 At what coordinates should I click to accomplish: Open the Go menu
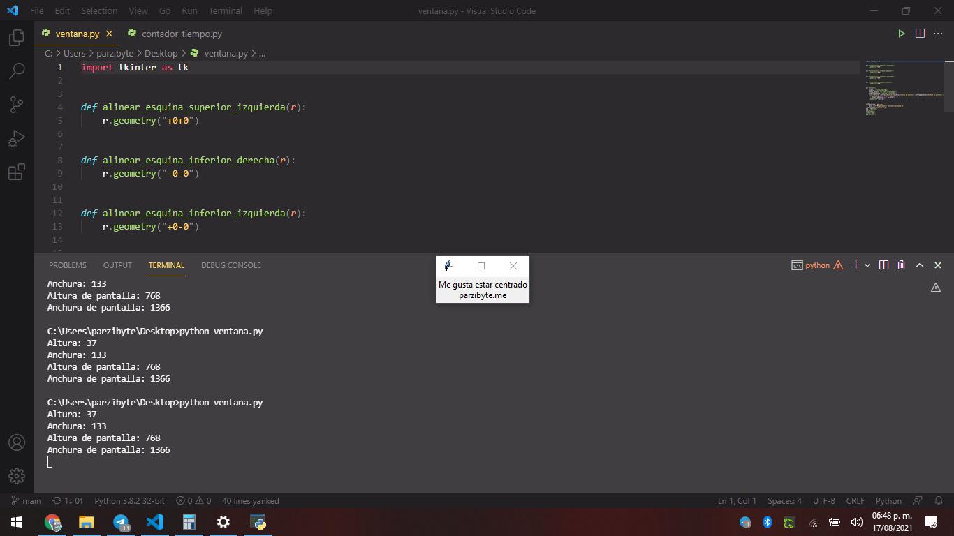pyautogui.click(x=165, y=10)
